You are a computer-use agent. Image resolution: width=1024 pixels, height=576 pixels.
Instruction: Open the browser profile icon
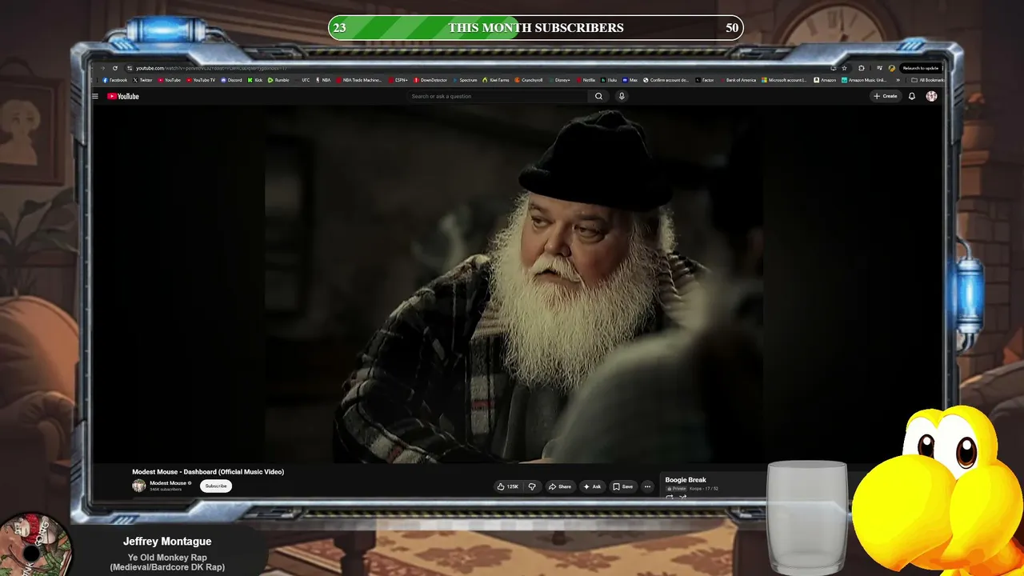[892, 68]
